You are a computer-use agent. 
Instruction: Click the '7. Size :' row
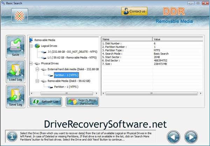(152, 64)
